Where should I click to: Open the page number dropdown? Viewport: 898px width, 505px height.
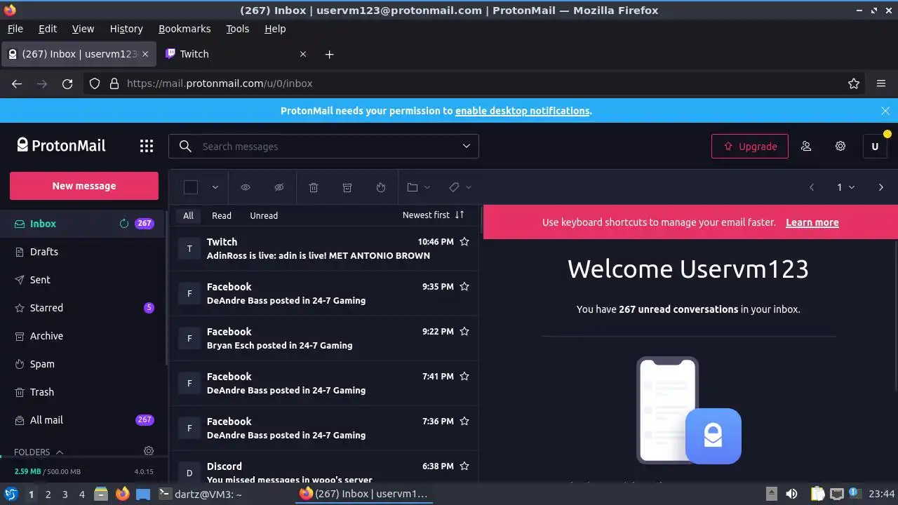[x=845, y=187]
